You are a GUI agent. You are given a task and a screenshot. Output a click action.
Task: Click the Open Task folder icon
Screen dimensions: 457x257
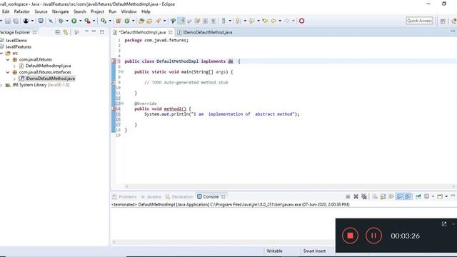[149, 21]
